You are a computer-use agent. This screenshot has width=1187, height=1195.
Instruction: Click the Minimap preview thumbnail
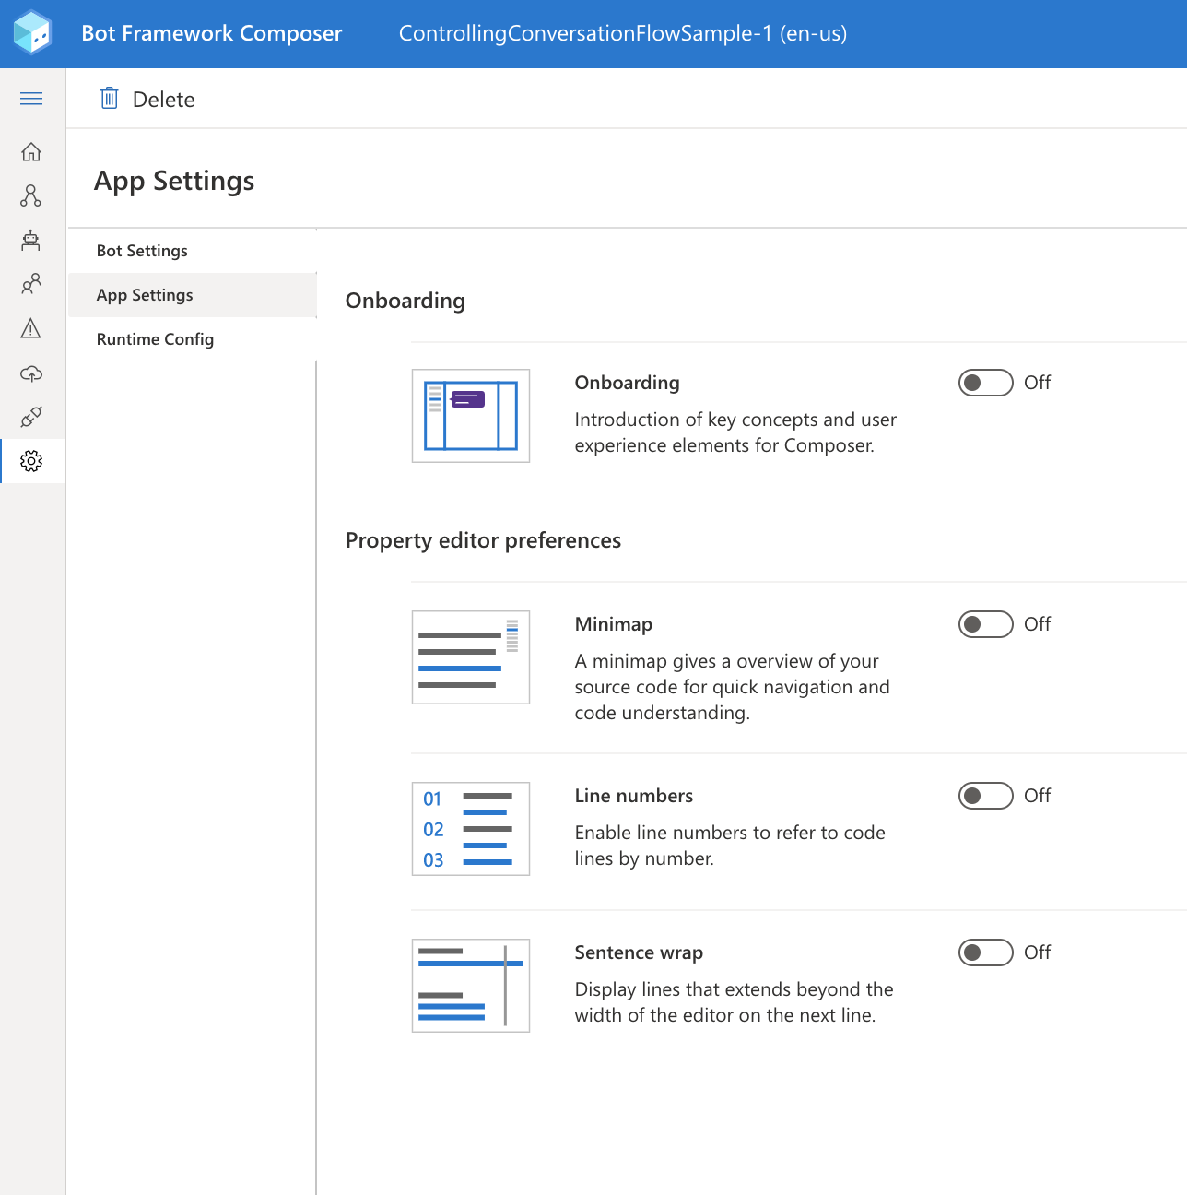471,657
